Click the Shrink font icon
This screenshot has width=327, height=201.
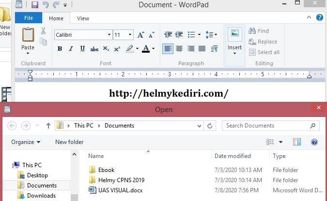click(x=152, y=35)
